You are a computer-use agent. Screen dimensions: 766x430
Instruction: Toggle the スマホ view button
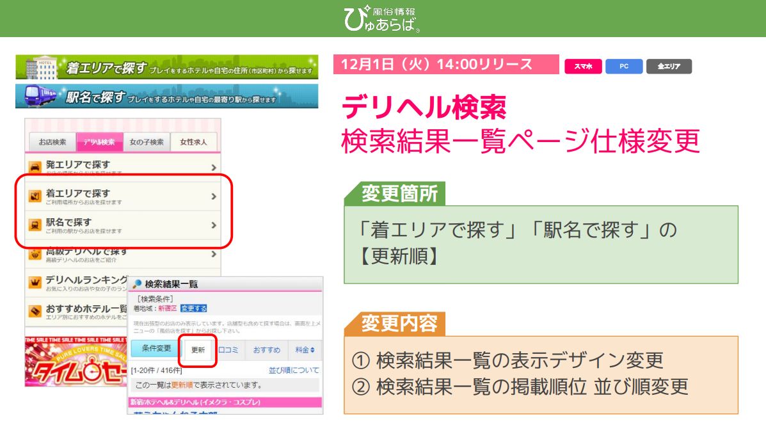click(x=584, y=67)
